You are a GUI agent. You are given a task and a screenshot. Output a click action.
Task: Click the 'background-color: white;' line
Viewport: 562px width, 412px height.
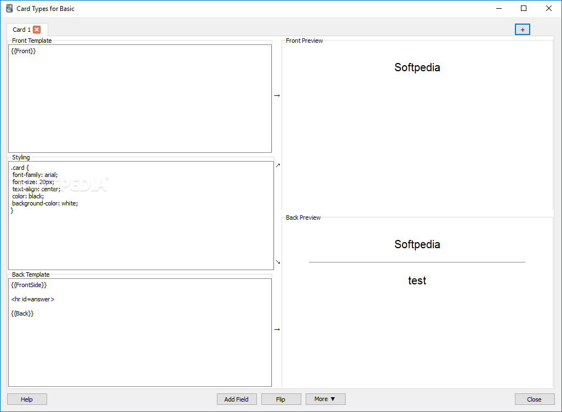click(x=45, y=203)
